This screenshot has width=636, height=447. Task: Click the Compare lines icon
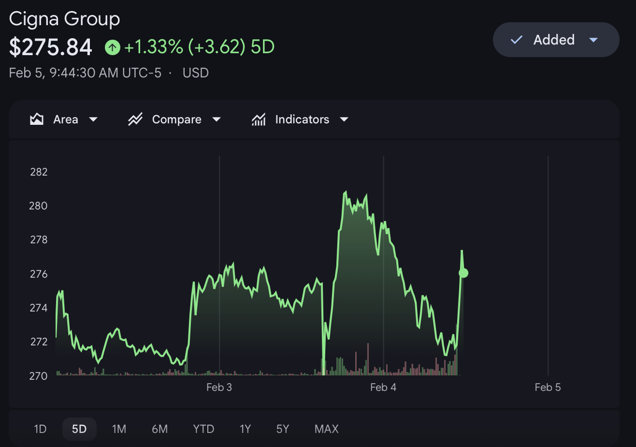[135, 119]
